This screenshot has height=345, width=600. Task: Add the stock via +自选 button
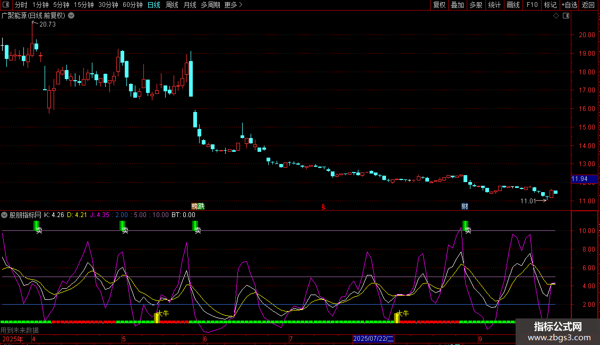click(x=569, y=5)
